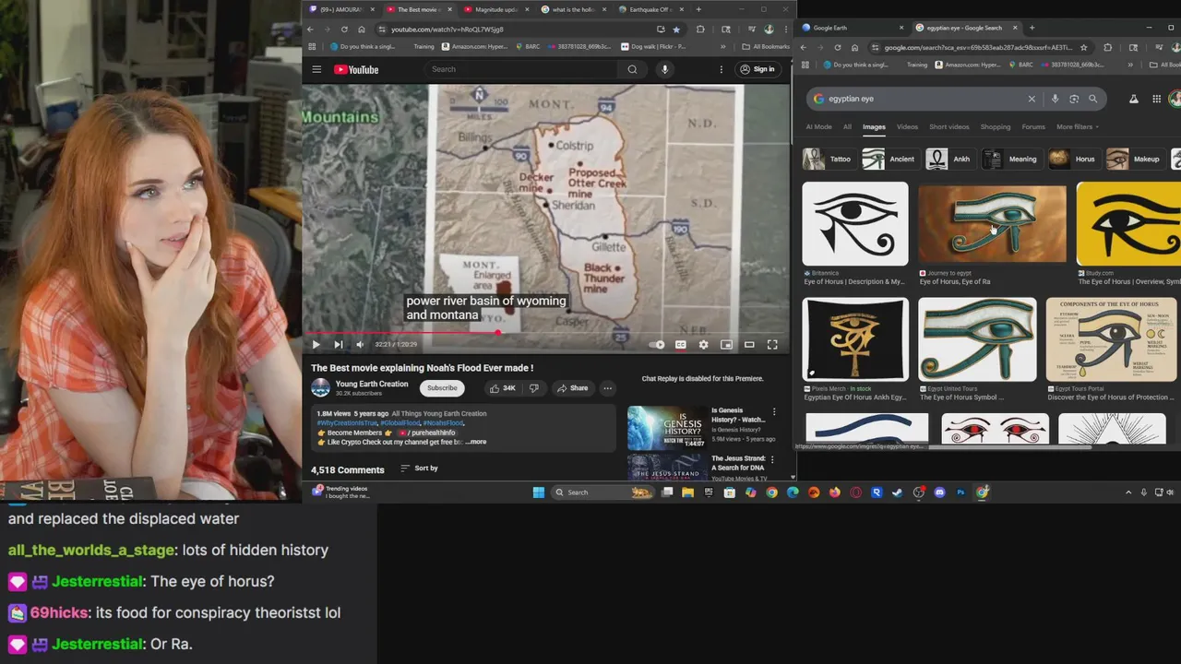Expand the video description with ...more
1181x664 pixels.
point(476,442)
